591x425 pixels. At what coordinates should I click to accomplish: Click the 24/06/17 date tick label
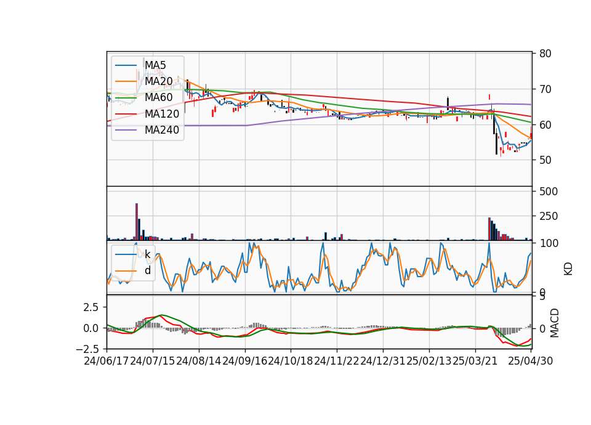pyautogui.click(x=107, y=361)
